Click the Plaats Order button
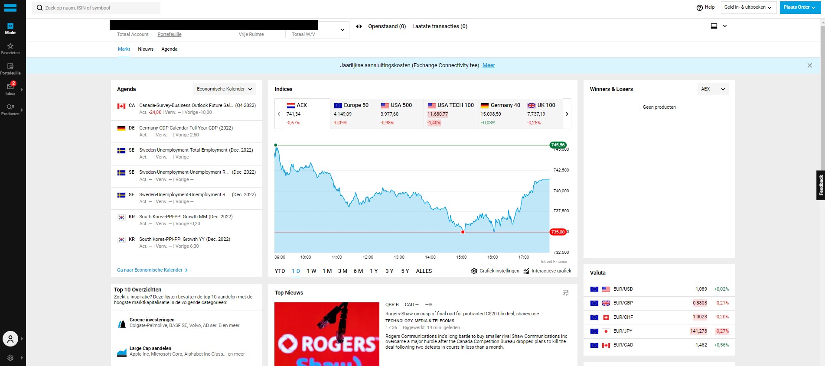825x366 pixels. point(799,7)
